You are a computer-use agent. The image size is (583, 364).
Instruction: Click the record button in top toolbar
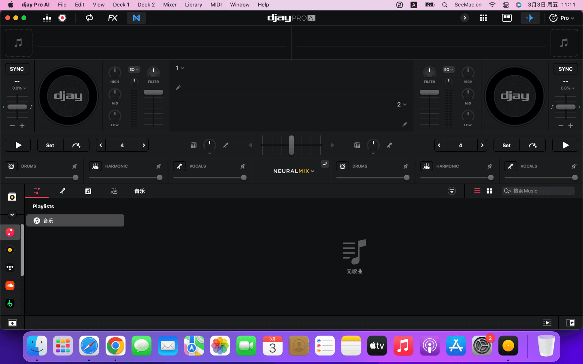click(x=62, y=18)
